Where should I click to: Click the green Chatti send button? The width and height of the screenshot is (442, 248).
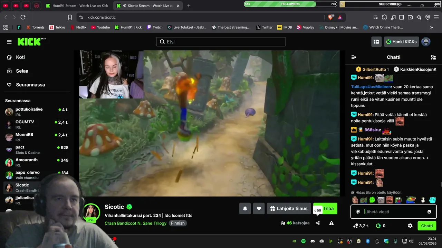click(x=427, y=226)
